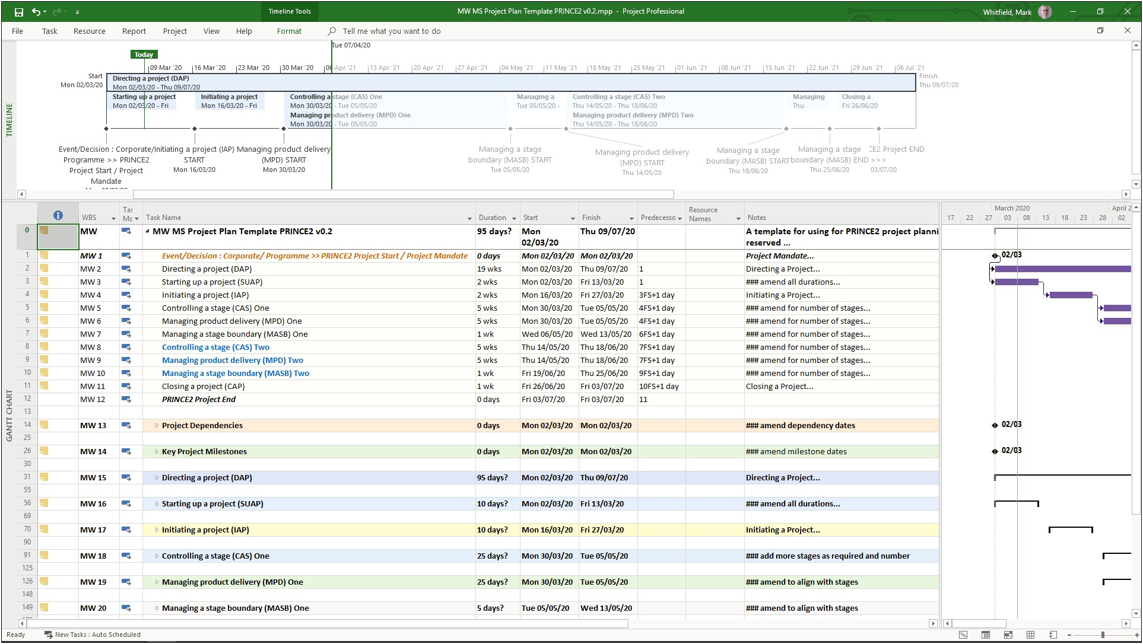The image size is (1143, 644).
Task: Expand the Key Project Milestones summary task
Action: click(x=156, y=451)
